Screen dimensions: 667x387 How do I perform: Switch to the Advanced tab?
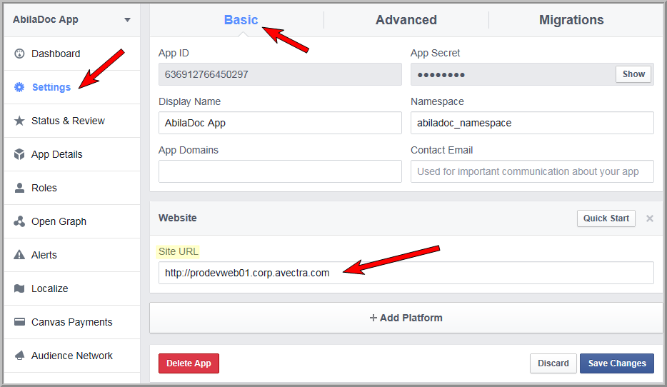[x=406, y=20]
